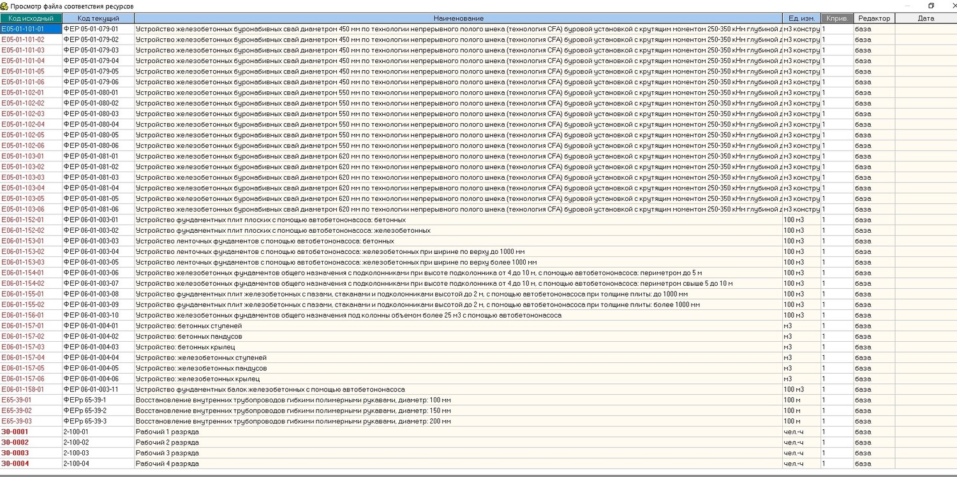Select source code cell E05-01-101-04

point(31,61)
